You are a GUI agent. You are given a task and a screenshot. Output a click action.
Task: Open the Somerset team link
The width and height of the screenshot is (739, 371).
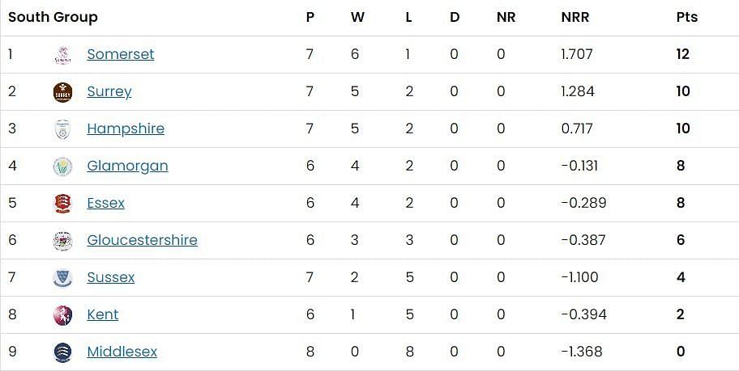[x=120, y=54]
